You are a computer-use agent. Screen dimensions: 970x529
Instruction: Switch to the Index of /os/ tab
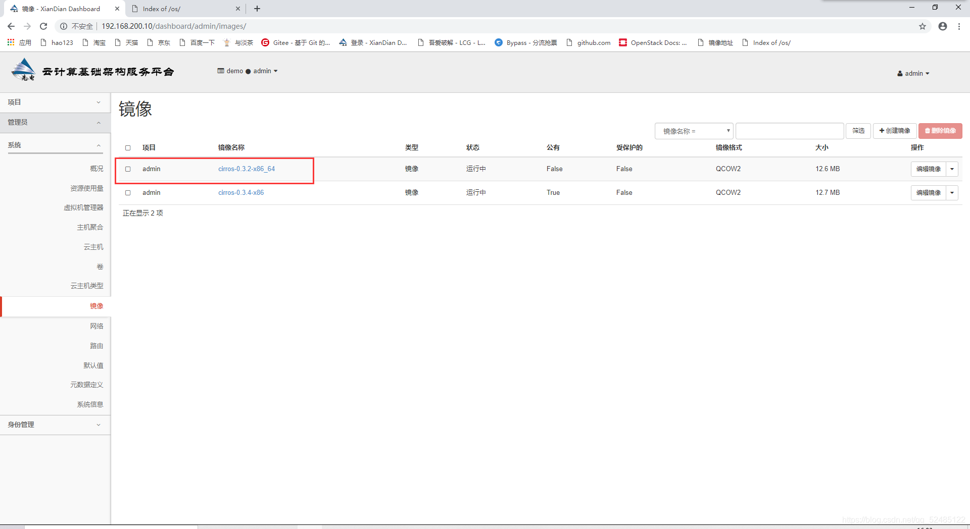point(185,9)
